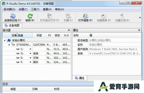Click the ST500DM hard drive icon

coord(13,44)
